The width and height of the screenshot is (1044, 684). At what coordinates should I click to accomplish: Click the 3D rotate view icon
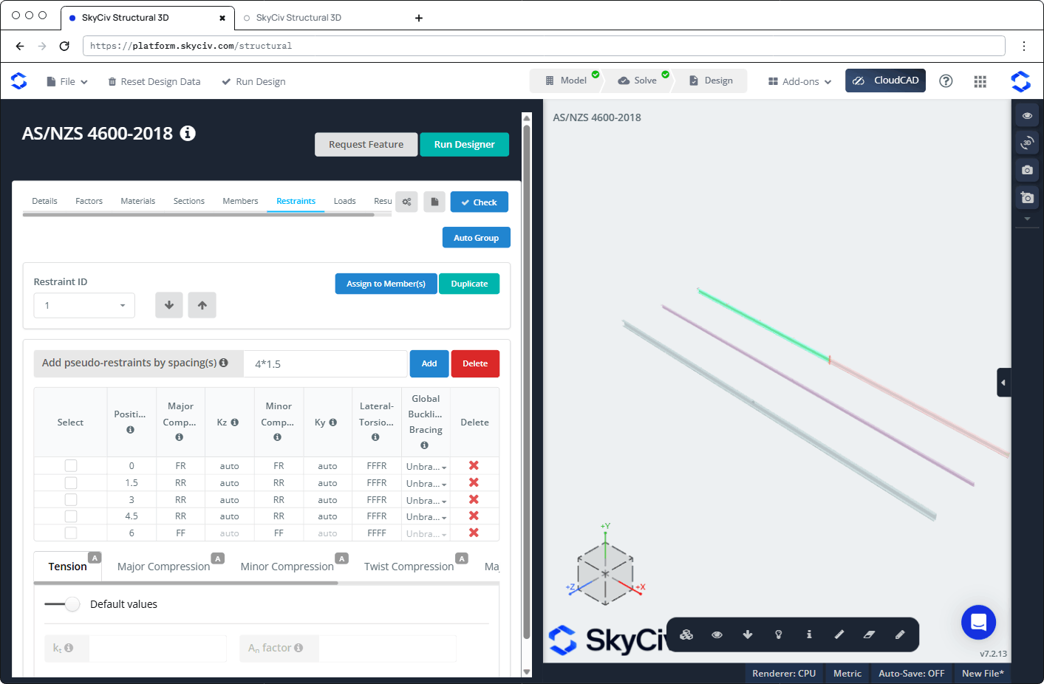pyautogui.click(x=1027, y=143)
